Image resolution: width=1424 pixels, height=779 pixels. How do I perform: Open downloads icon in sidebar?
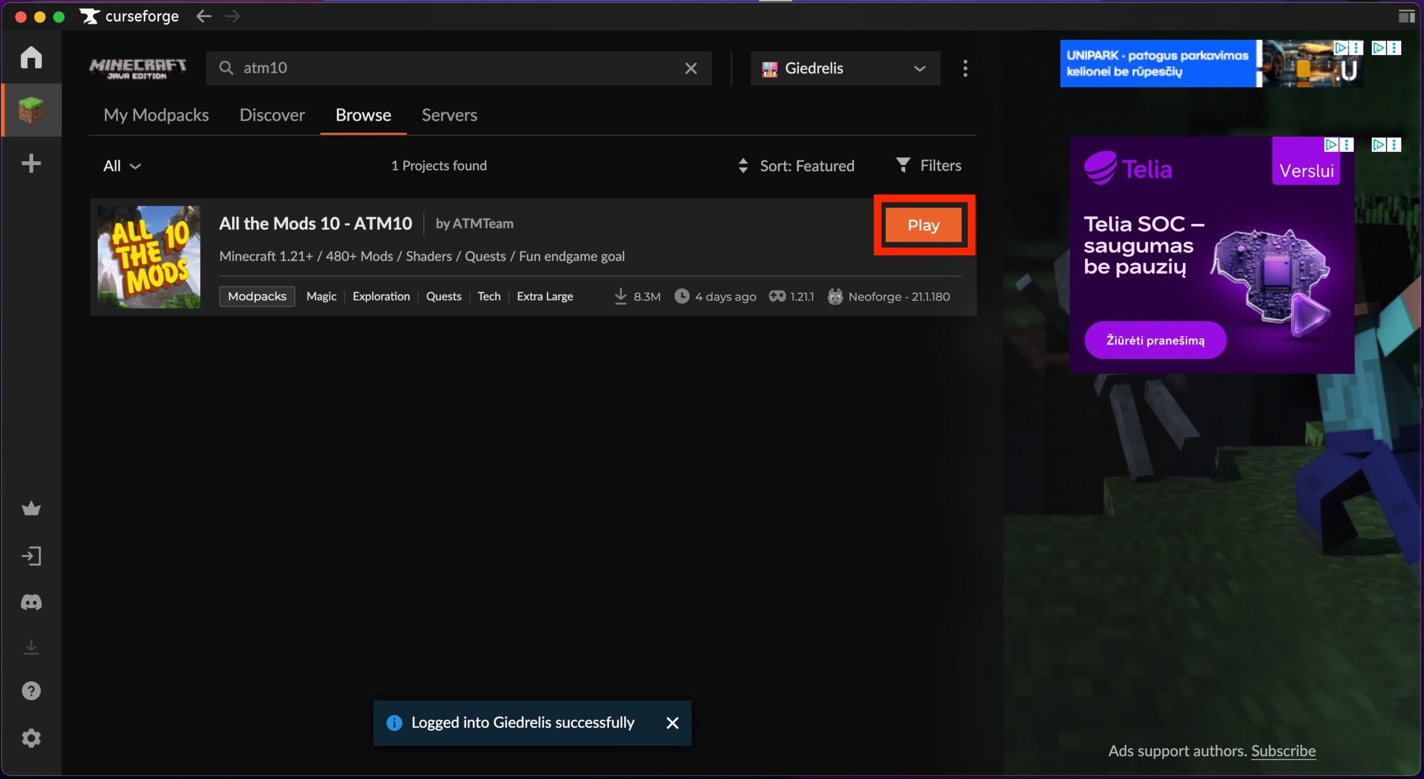point(31,647)
